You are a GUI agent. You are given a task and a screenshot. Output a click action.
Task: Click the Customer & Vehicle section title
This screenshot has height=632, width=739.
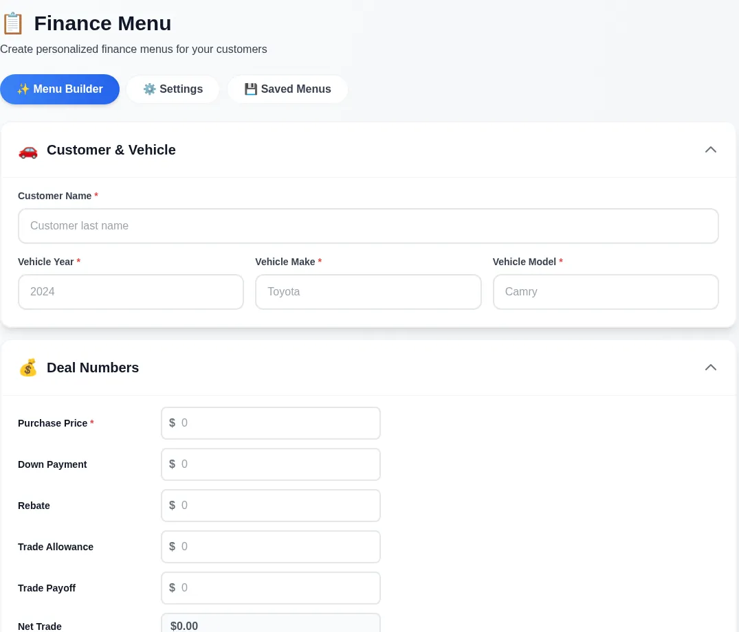(x=111, y=150)
